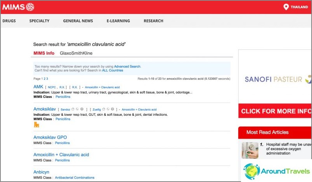Click the search result heading text
Screen dimensions: 312x182
tap(80, 44)
